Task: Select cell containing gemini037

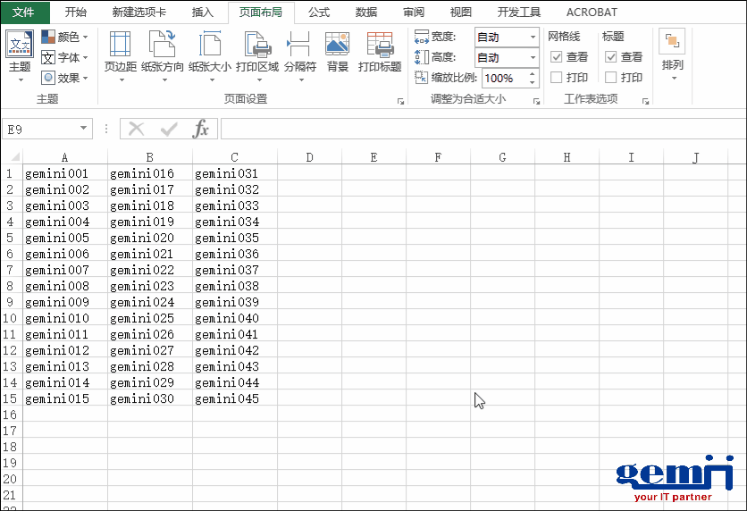Action: tap(235, 270)
